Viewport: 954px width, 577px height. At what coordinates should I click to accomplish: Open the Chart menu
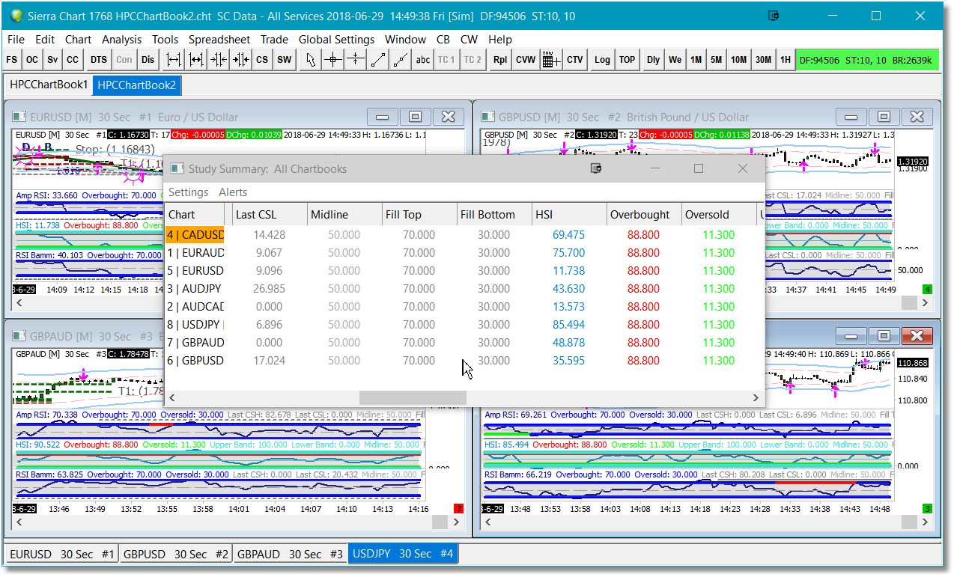click(78, 40)
